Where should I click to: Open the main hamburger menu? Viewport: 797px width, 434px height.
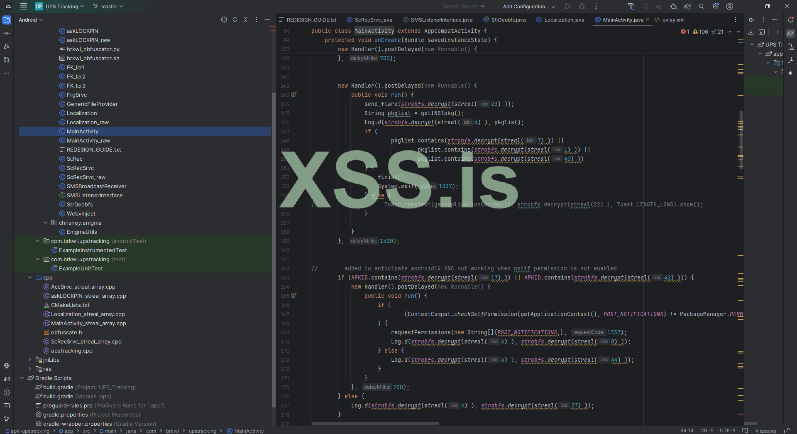pyautogui.click(x=24, y=6)
